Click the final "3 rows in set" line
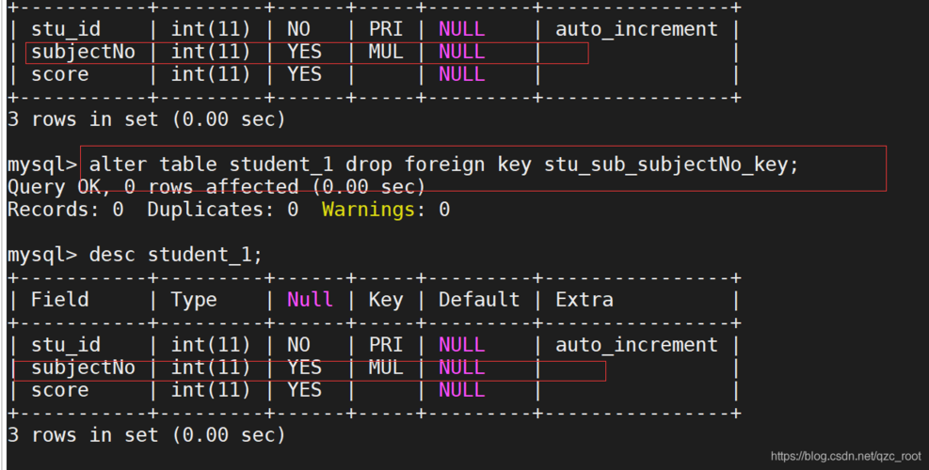This screenshot has width=929, height=470. pyautogui.click(x=146, y=435)
